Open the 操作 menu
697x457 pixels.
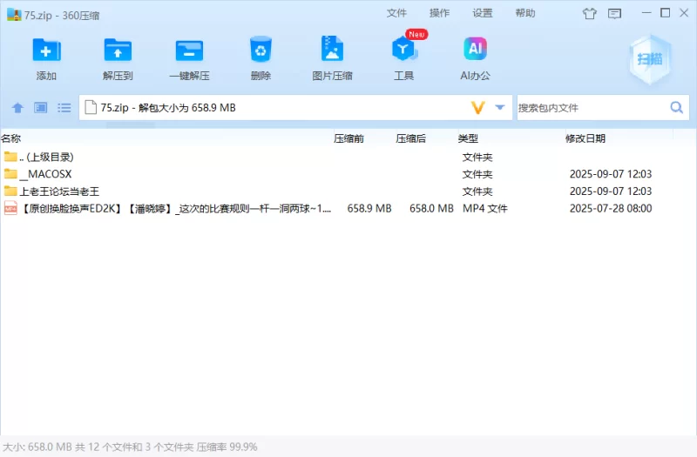tap(439, 13)
